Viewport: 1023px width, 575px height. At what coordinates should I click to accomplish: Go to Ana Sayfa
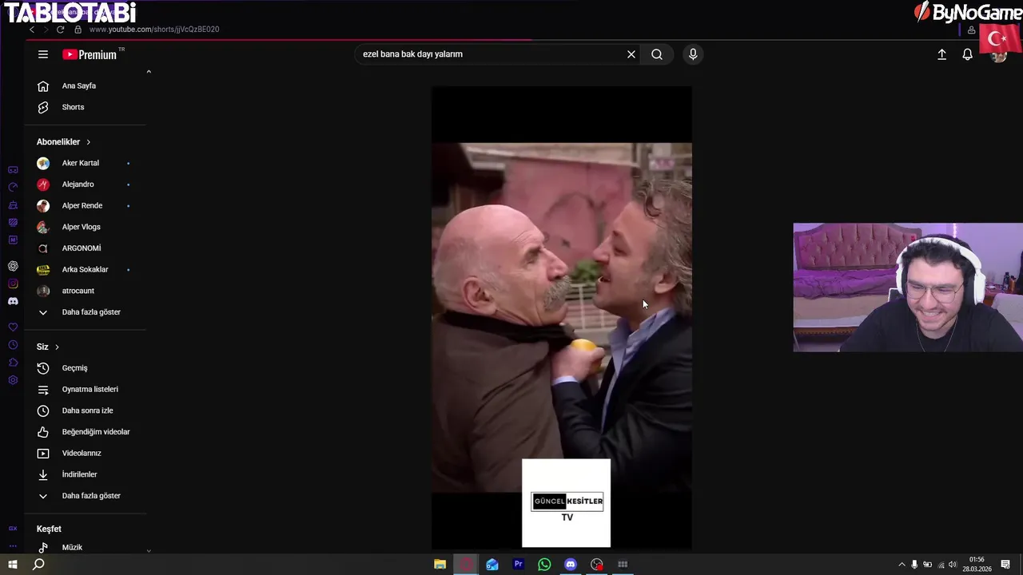point(85,86)
